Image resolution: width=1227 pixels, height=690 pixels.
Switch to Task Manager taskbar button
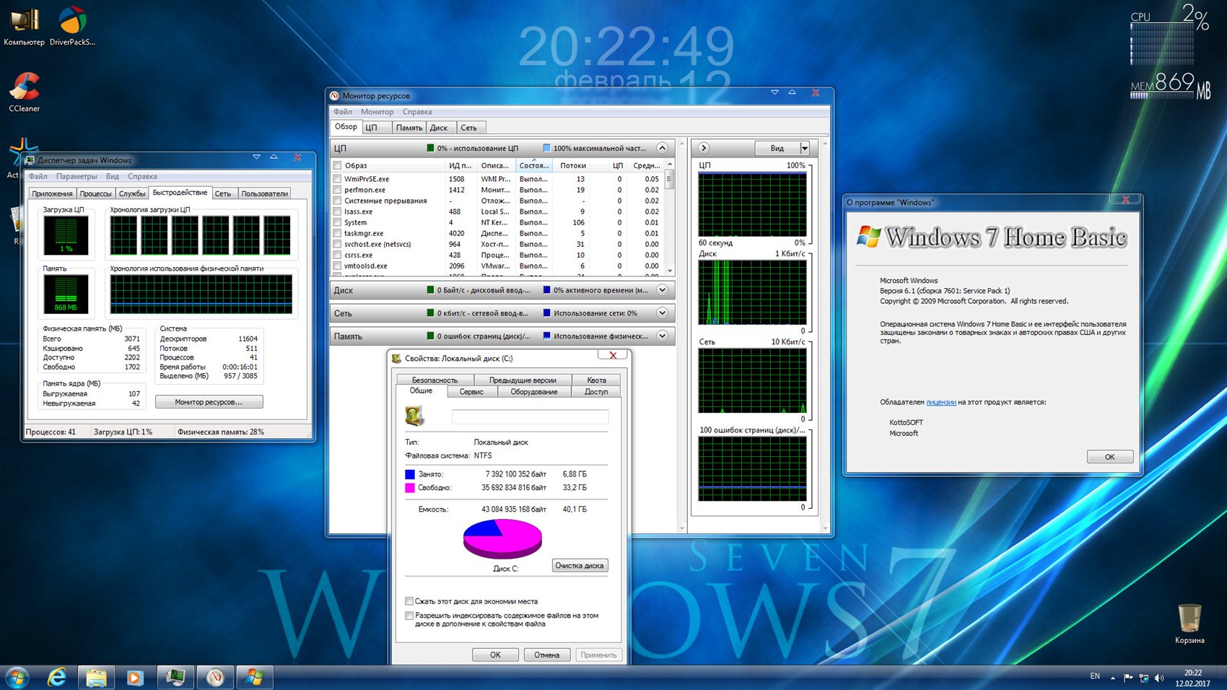pyautogui.click(x=175, y=678)
